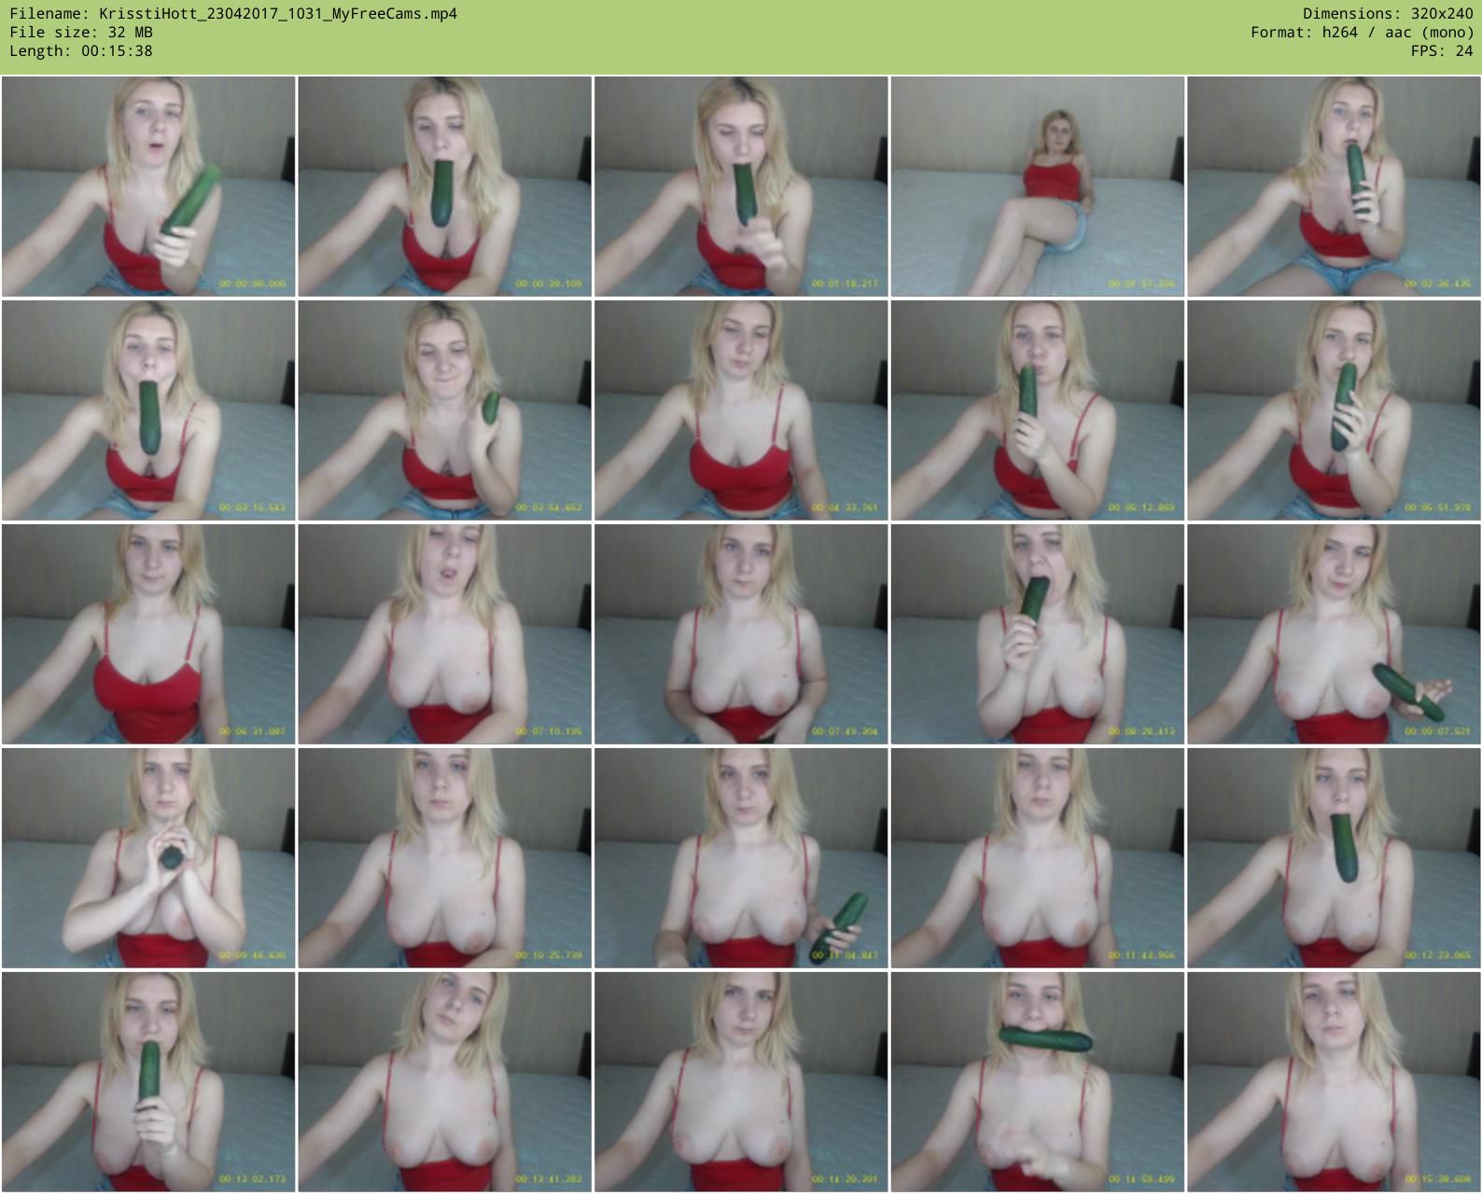This screenshot has width=1482, height=1194.
Task: Click the Format: h264 / aac (mono) text
Action: click(x=1362, y=33)
